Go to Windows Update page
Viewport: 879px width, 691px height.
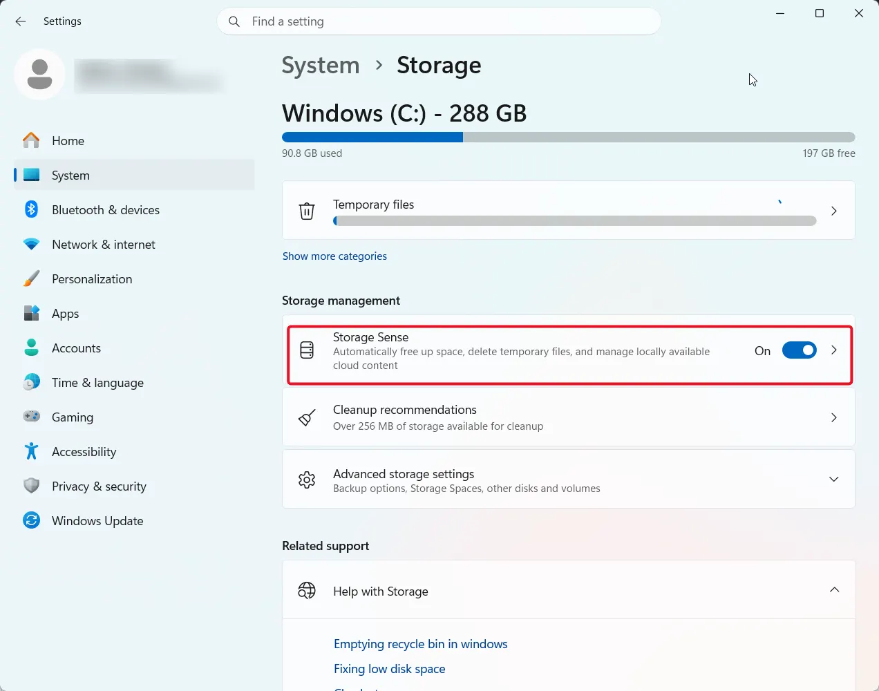pyautogui.click(x=134, y=520)
